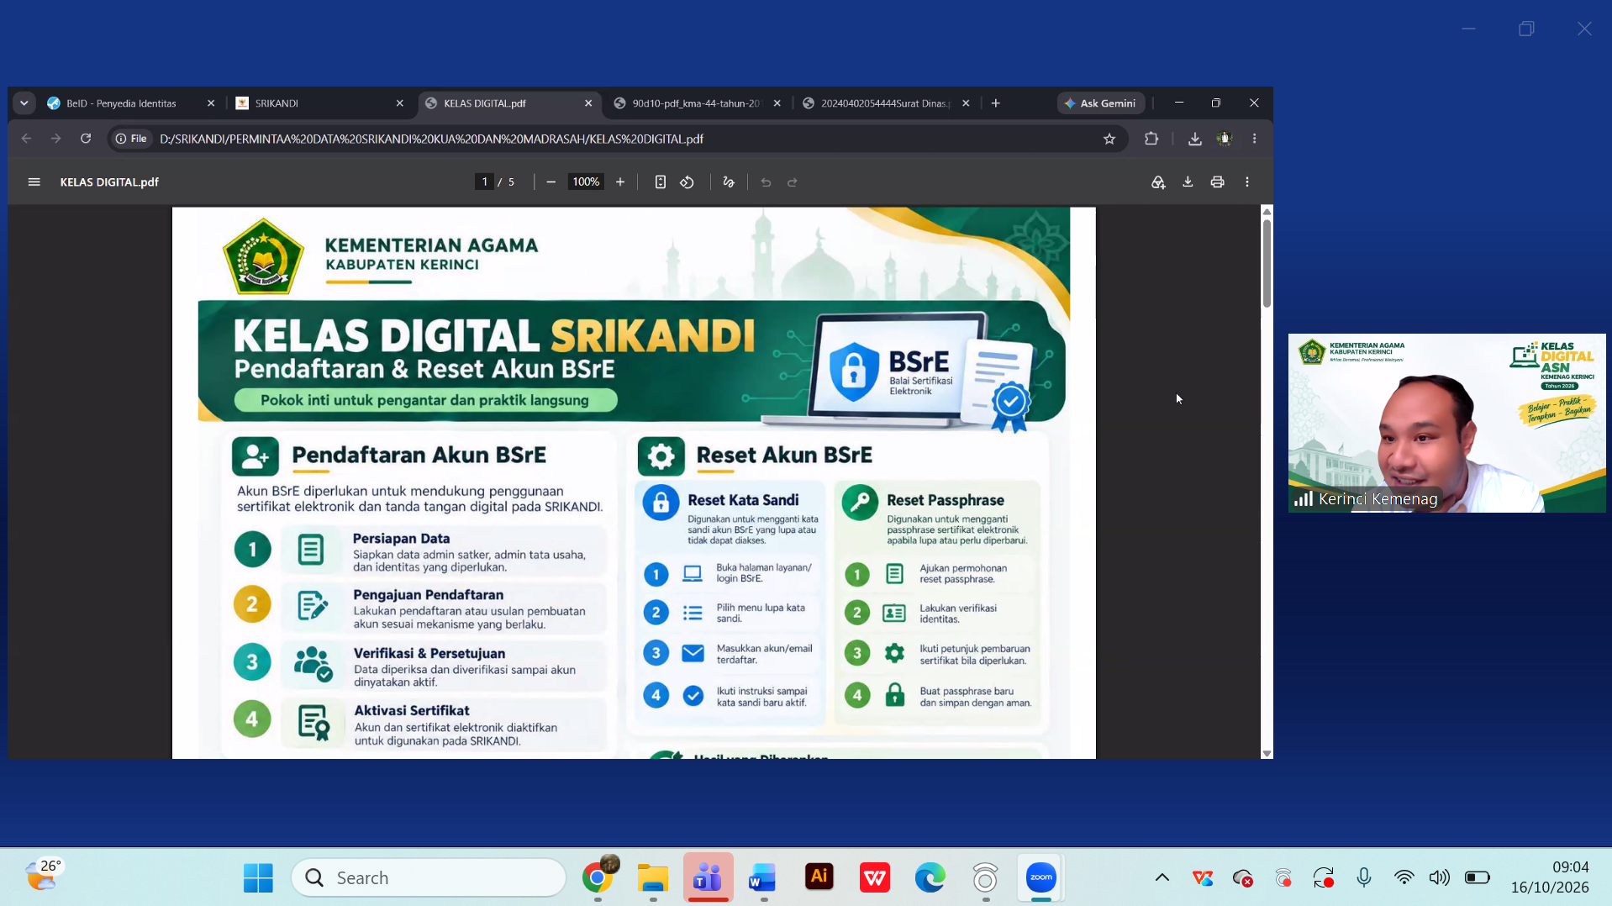Click the PDF vertical scrollbar thumb
Viewport: 1612px width, 906px height.
1267,263
